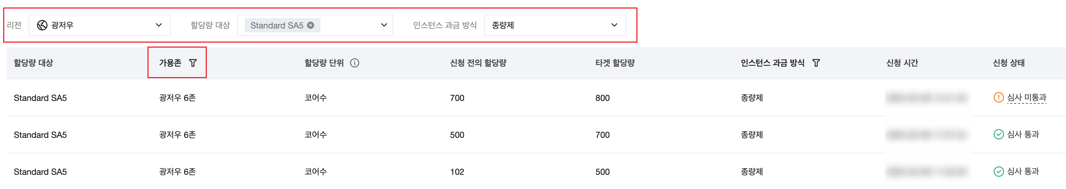Screen dimensions: 1066x189
Task: Click the globe icon in region selector
Action: click(42, 25)
